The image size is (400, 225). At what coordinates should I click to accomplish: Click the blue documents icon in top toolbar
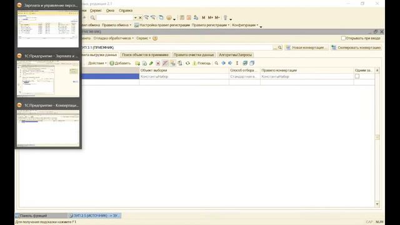(161, 17)
